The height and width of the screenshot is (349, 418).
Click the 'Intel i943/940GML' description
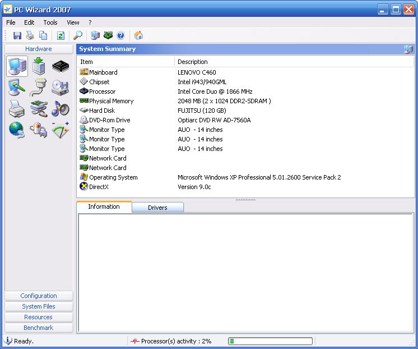click(202, 82)
